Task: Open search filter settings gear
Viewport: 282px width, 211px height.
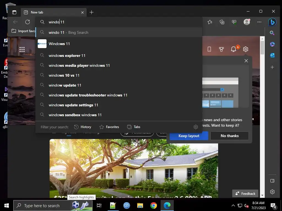Action: click(x=196, y=127)
